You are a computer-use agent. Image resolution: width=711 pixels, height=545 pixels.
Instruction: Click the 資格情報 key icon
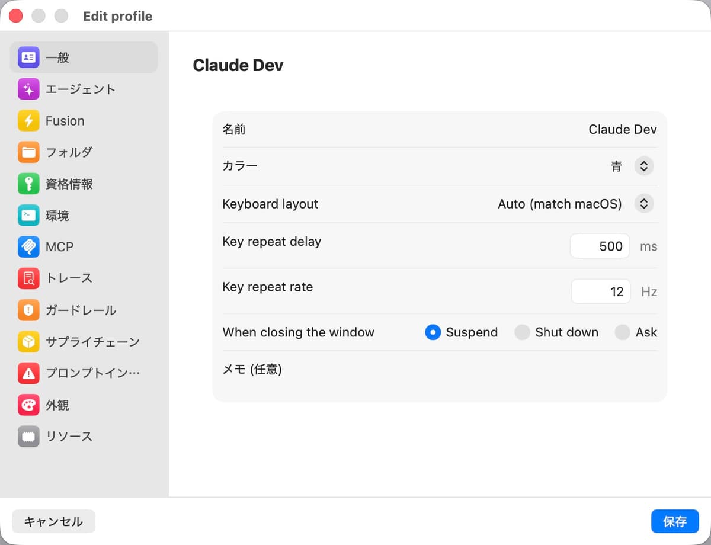(28, 184)
